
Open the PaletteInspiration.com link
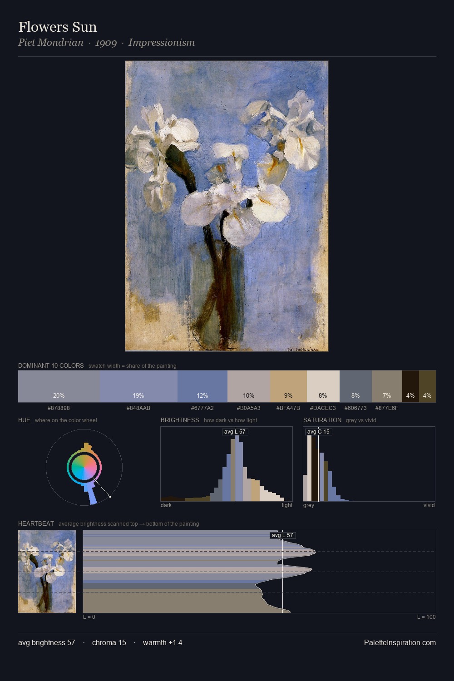pos(400,642)
